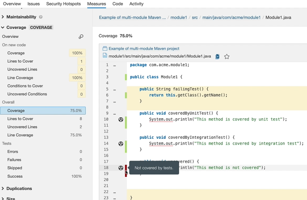Click the Maintainability help icon

tap(41, 17)
